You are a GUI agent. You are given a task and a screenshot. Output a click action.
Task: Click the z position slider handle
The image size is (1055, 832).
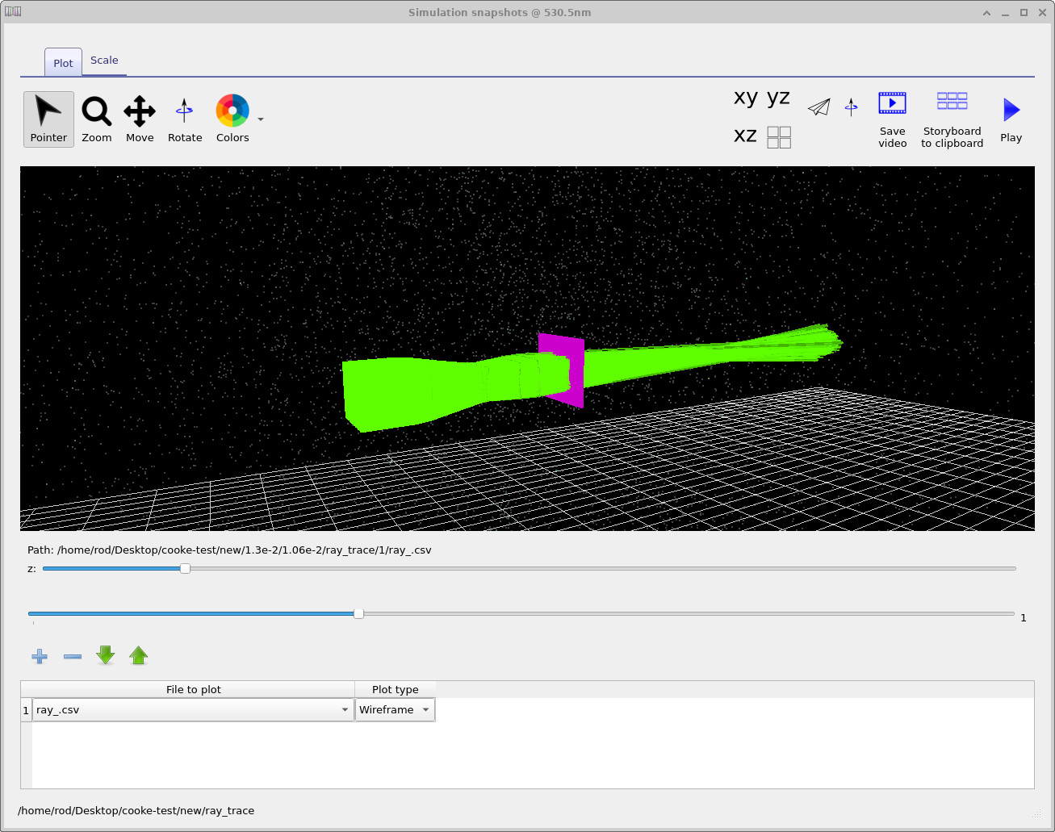184,568
